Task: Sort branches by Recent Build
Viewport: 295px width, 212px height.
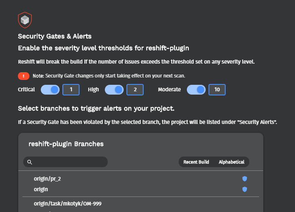Action: click(x=196, y=162)
